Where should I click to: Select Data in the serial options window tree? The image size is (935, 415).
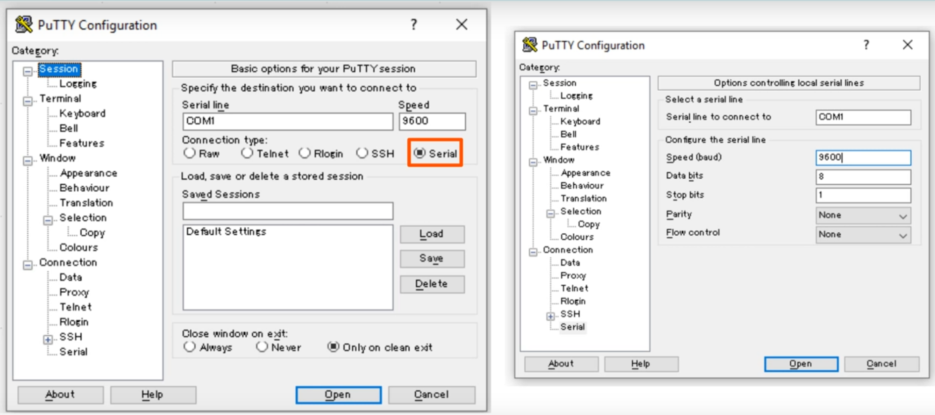tap(570, 262)
